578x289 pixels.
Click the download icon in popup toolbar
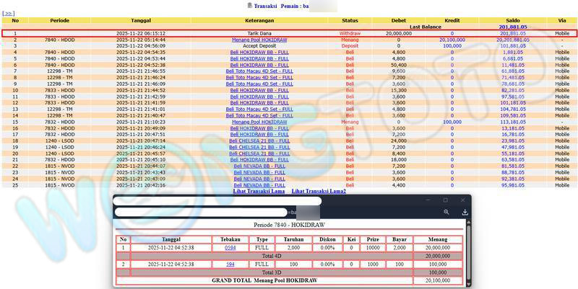pos(465,212)
